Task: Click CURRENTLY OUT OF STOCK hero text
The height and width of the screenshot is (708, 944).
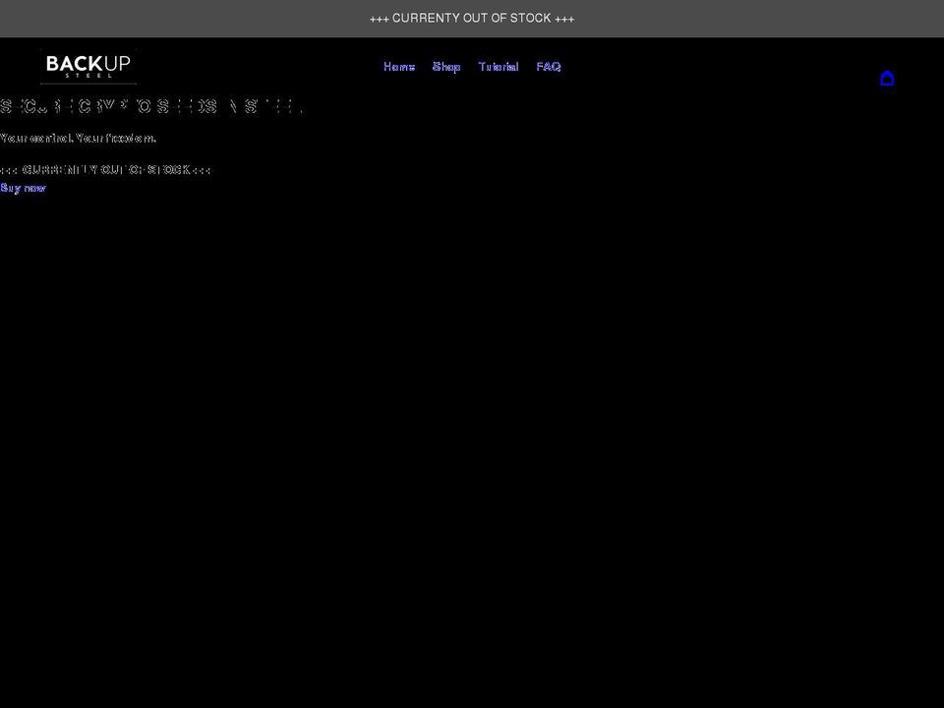Action: click(106, 168)
